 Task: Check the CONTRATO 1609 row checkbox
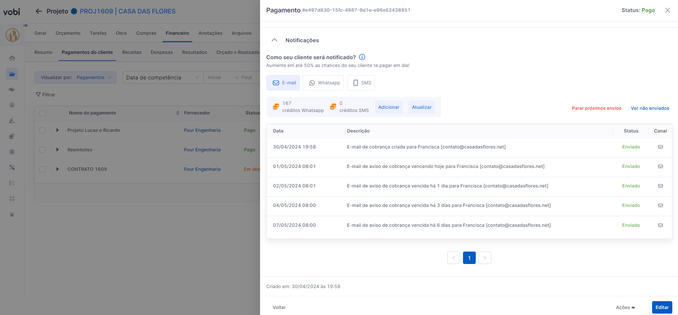43,169
